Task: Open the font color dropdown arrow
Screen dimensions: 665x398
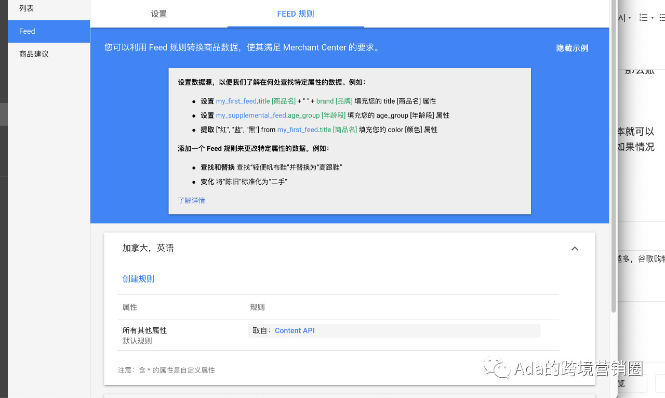Action: (629, 17)
